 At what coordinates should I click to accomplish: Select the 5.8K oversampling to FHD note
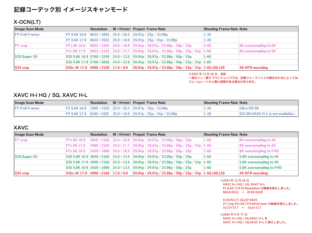tap(260, 168)
